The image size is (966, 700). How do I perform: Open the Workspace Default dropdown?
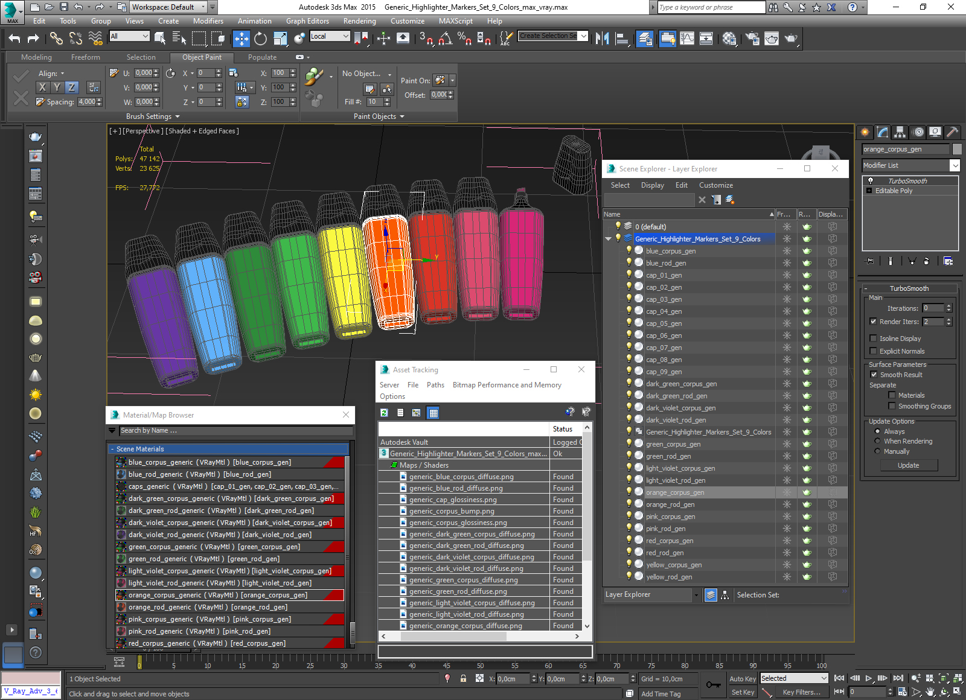169,7
